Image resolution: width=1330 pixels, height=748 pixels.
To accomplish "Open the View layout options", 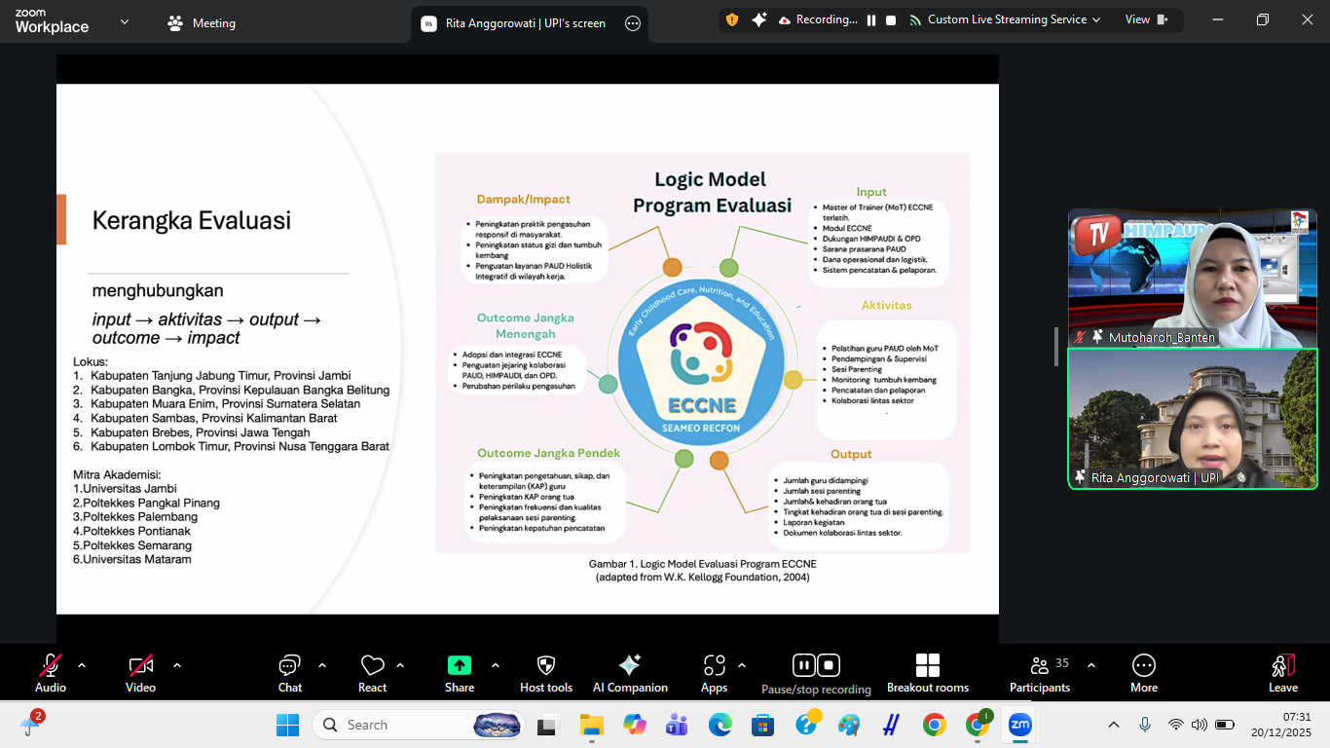I will 1146,20.
